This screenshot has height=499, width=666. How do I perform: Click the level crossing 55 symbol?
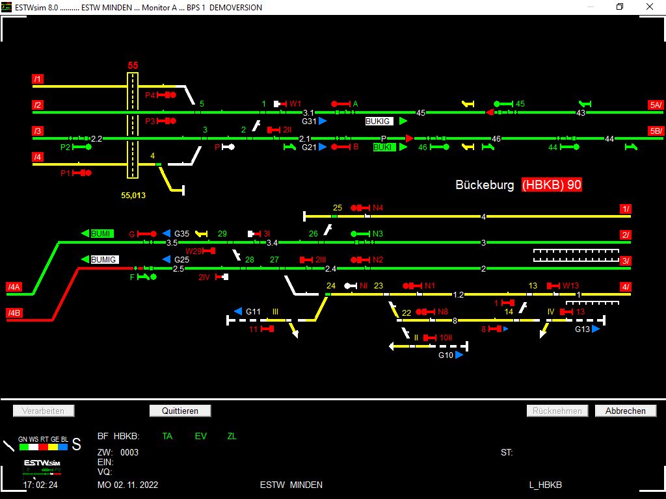[x=133, y=125]
